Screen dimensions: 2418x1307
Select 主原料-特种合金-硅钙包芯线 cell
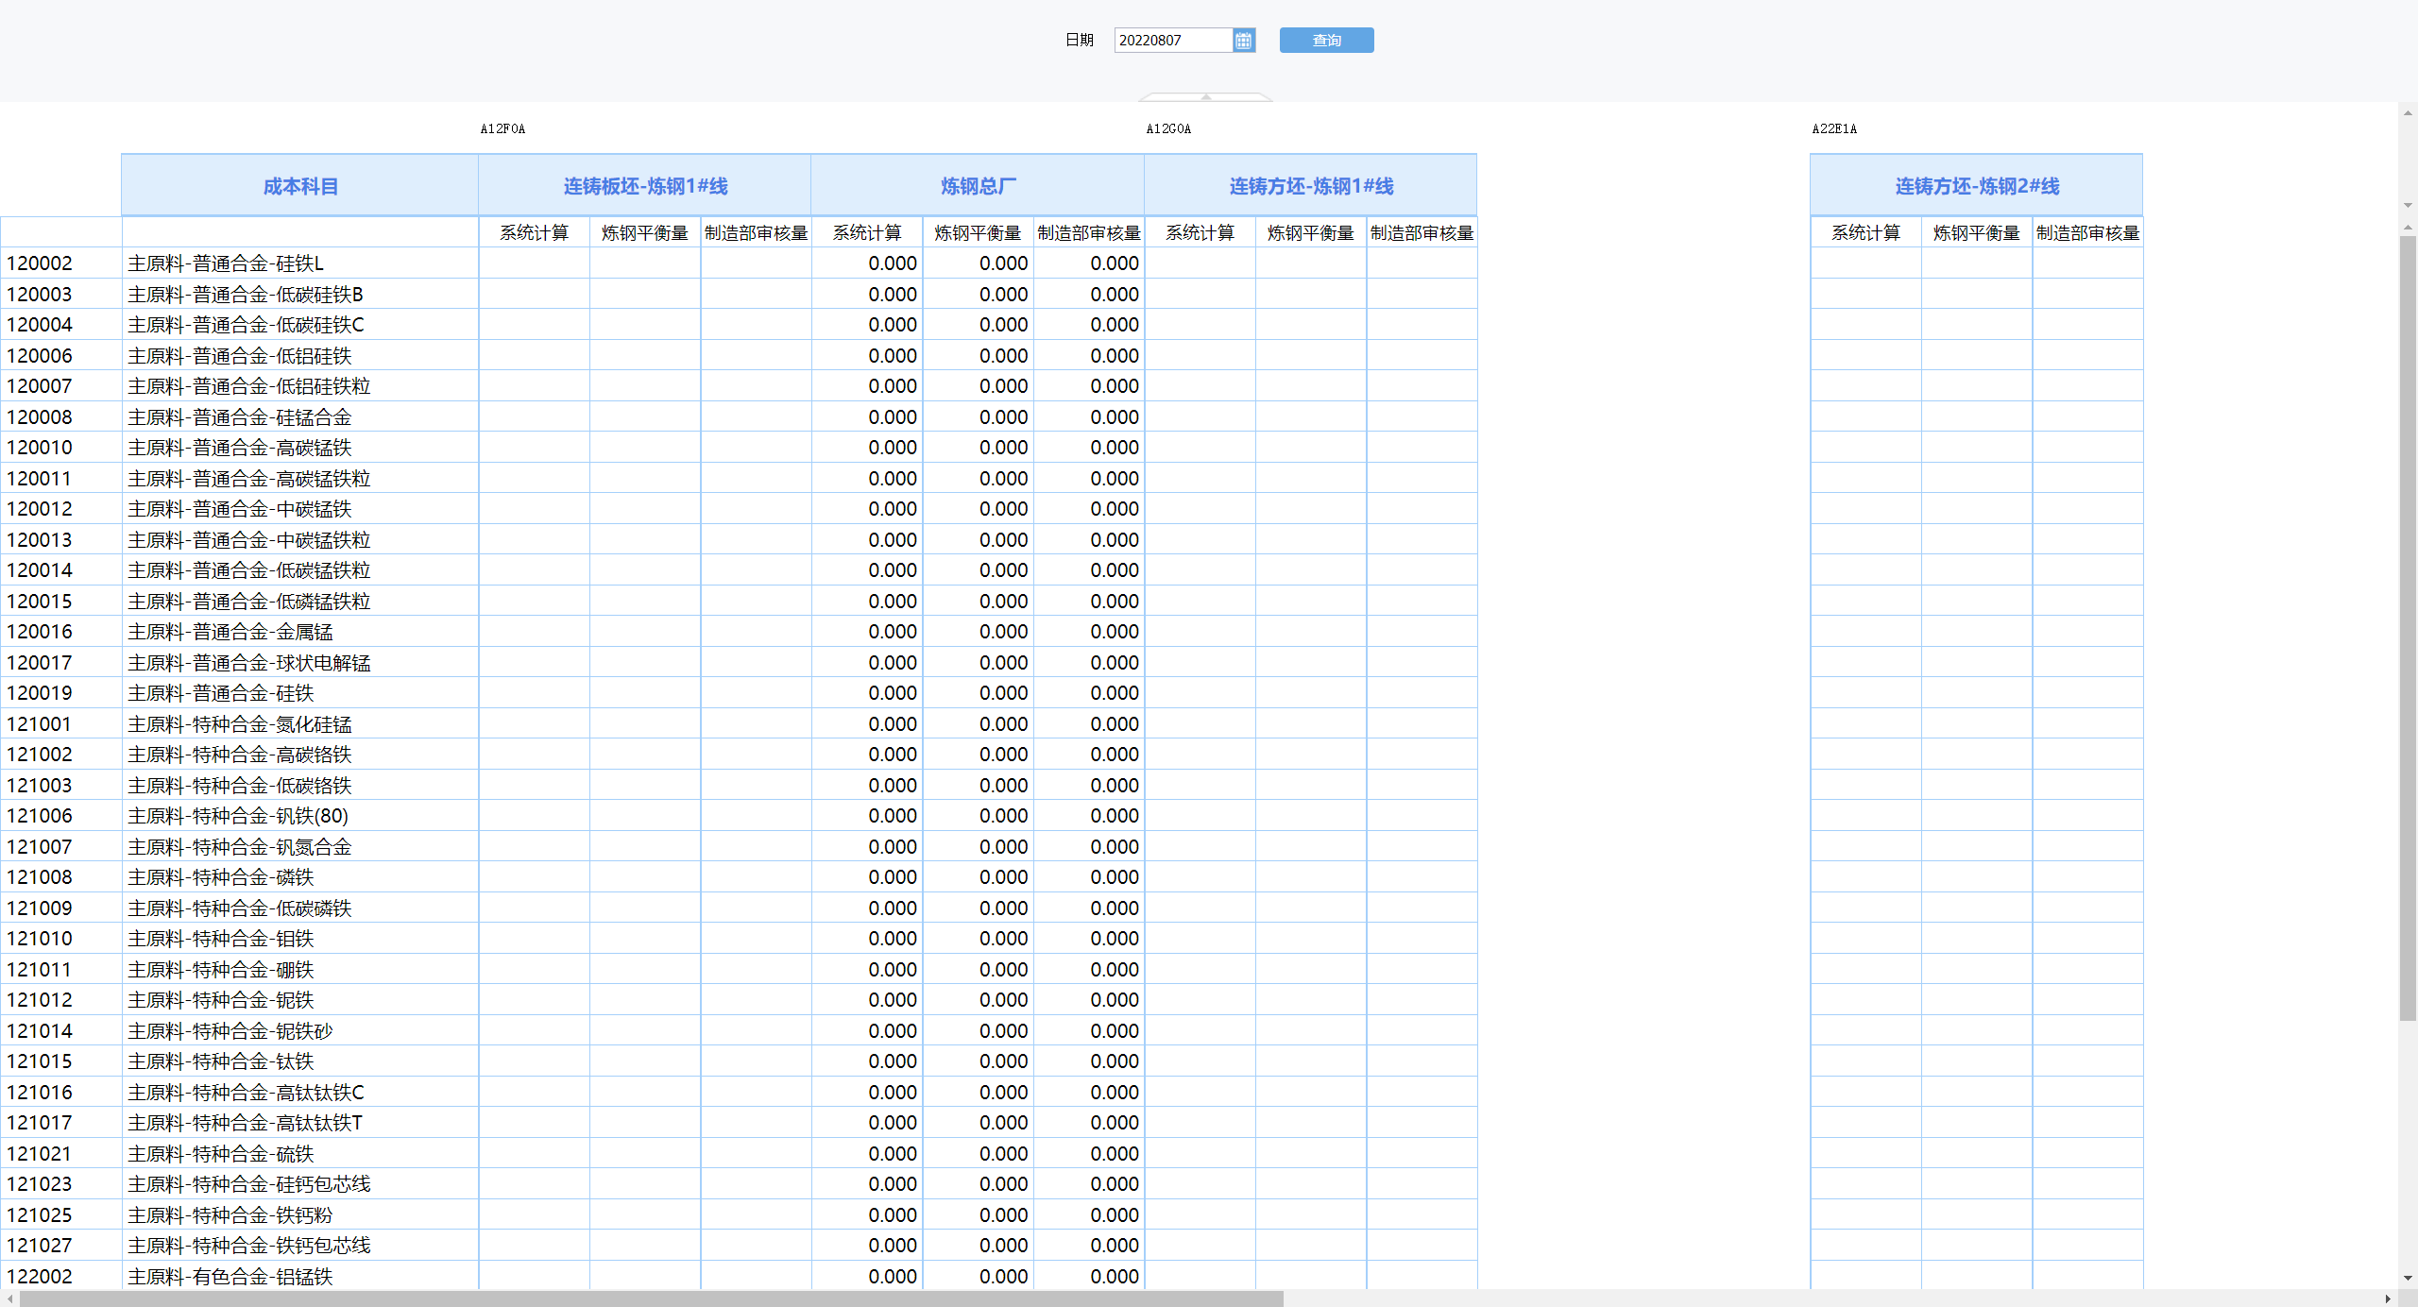[x=300, y=1184]
